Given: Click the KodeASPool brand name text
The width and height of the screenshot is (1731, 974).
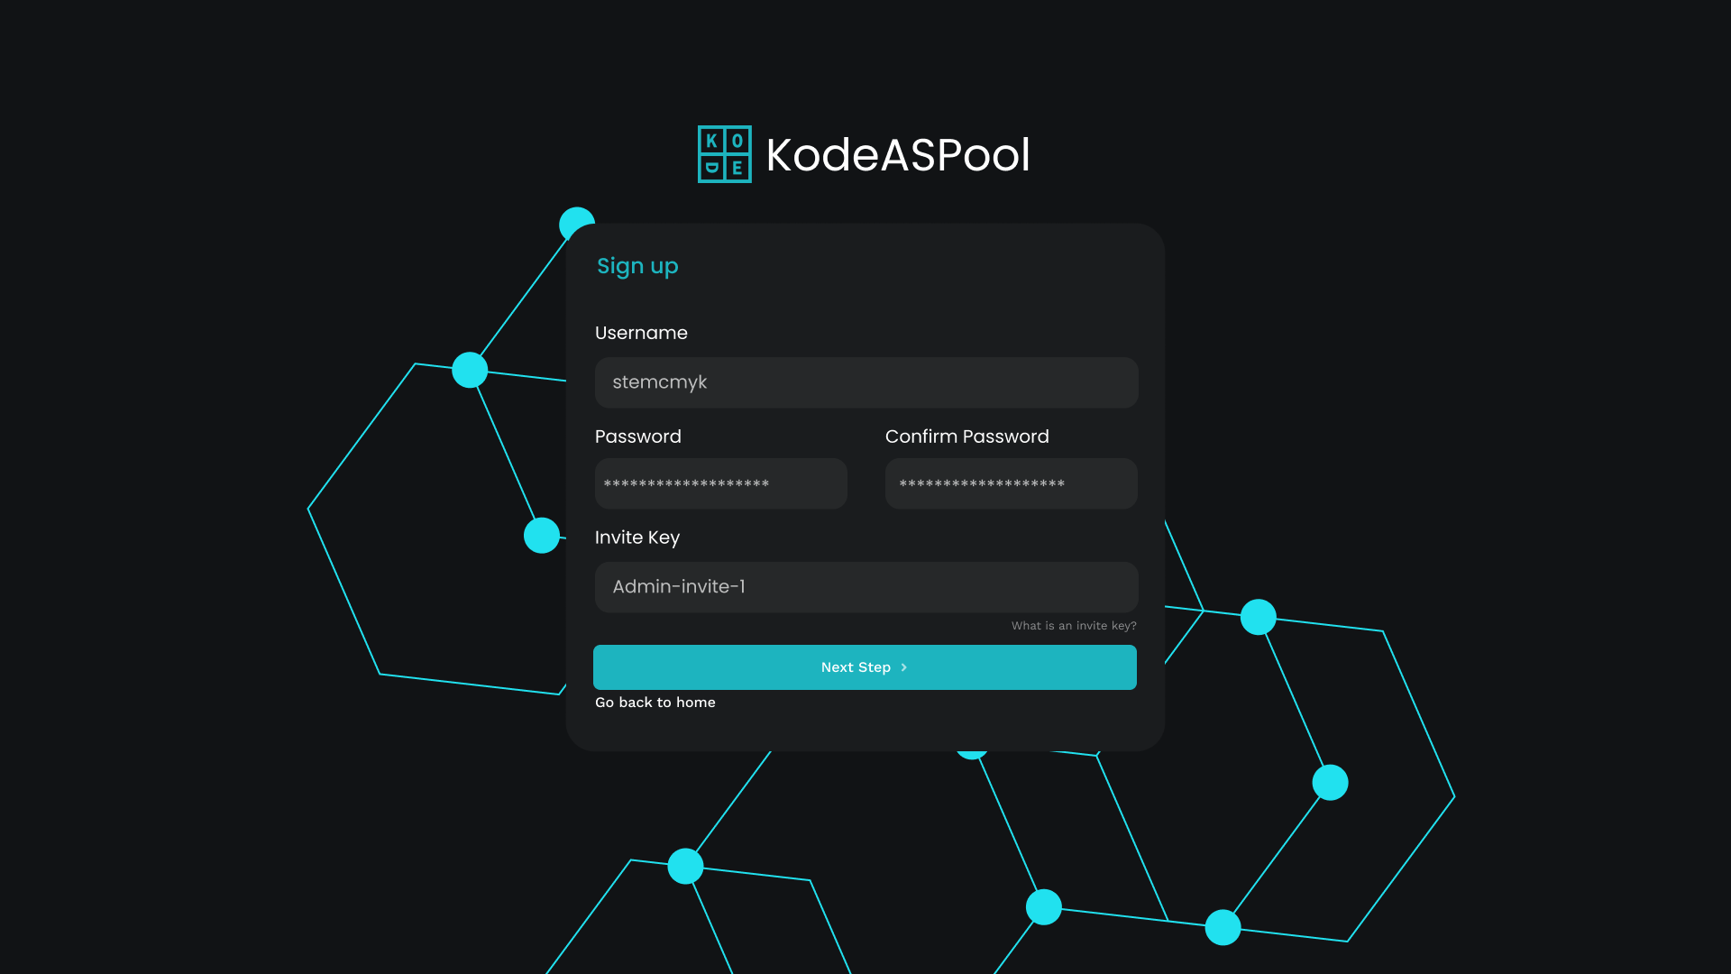Looking at the screenshot, I should 897,155.
